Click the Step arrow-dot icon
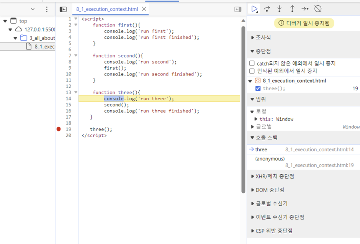Image resolution: width=360 pixels, height=244 pixels. pyautogui.click(x=305, y=9)
